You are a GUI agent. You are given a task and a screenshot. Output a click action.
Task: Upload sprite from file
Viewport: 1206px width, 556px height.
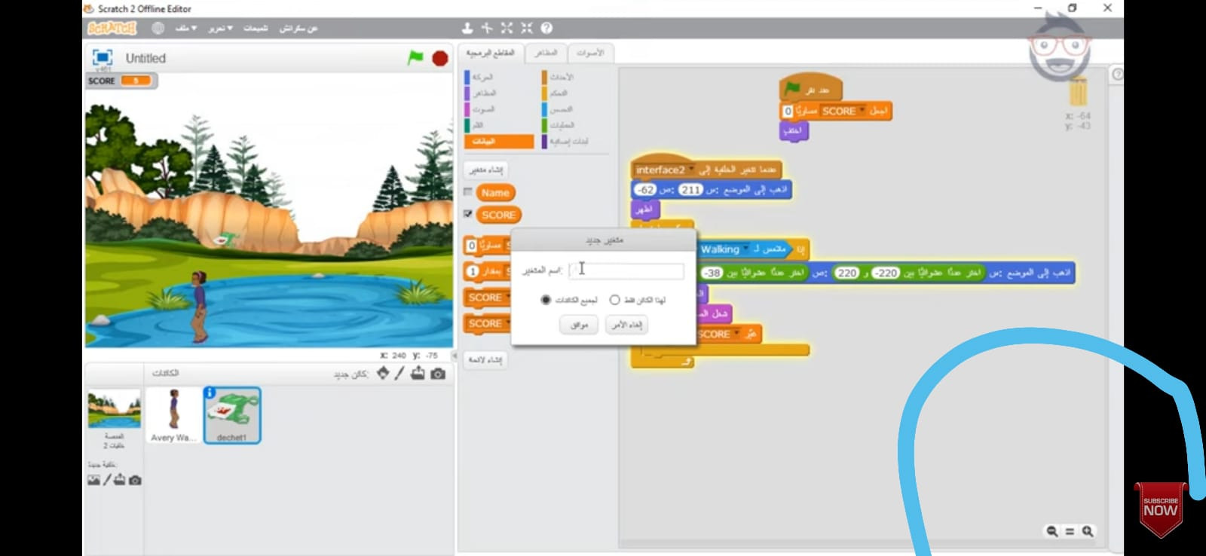(418, 373)
